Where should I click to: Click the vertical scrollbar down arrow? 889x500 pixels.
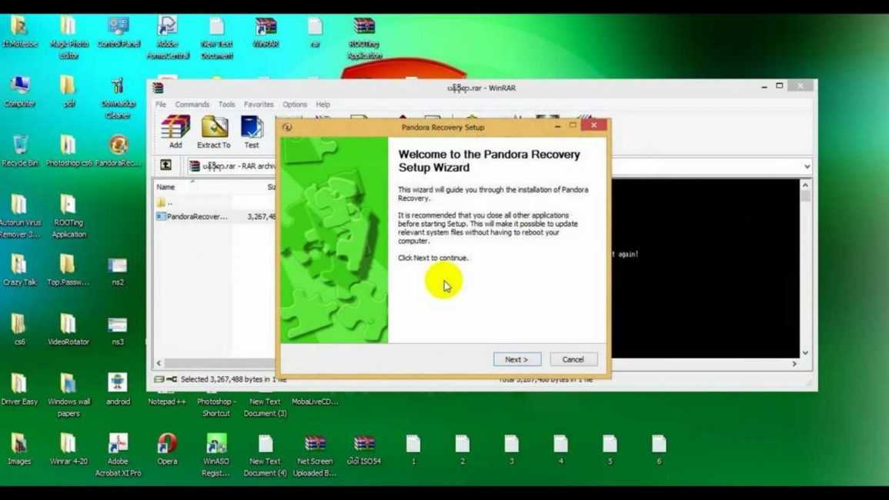coord(805,353)
